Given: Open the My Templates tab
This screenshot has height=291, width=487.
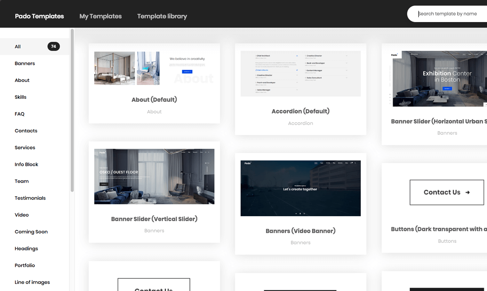Looking at the screenshot, I should [100, 16].
